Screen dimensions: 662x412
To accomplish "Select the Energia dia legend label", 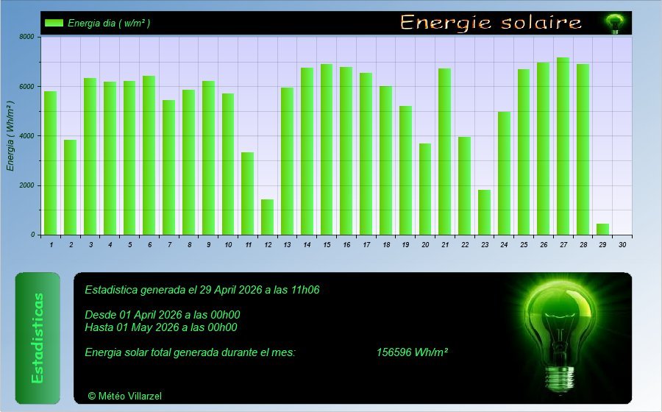I will click(109, 23).
